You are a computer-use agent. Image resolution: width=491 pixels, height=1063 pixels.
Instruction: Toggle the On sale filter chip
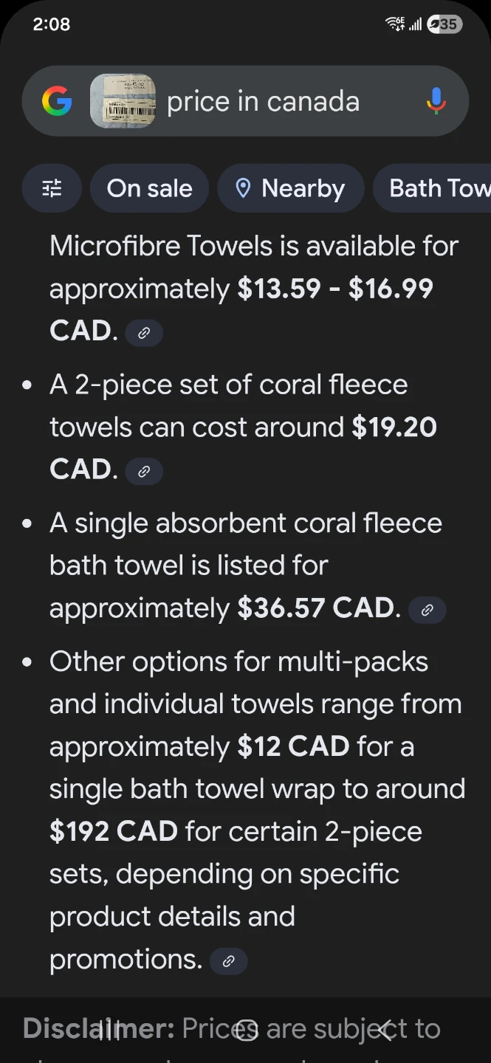149,188
